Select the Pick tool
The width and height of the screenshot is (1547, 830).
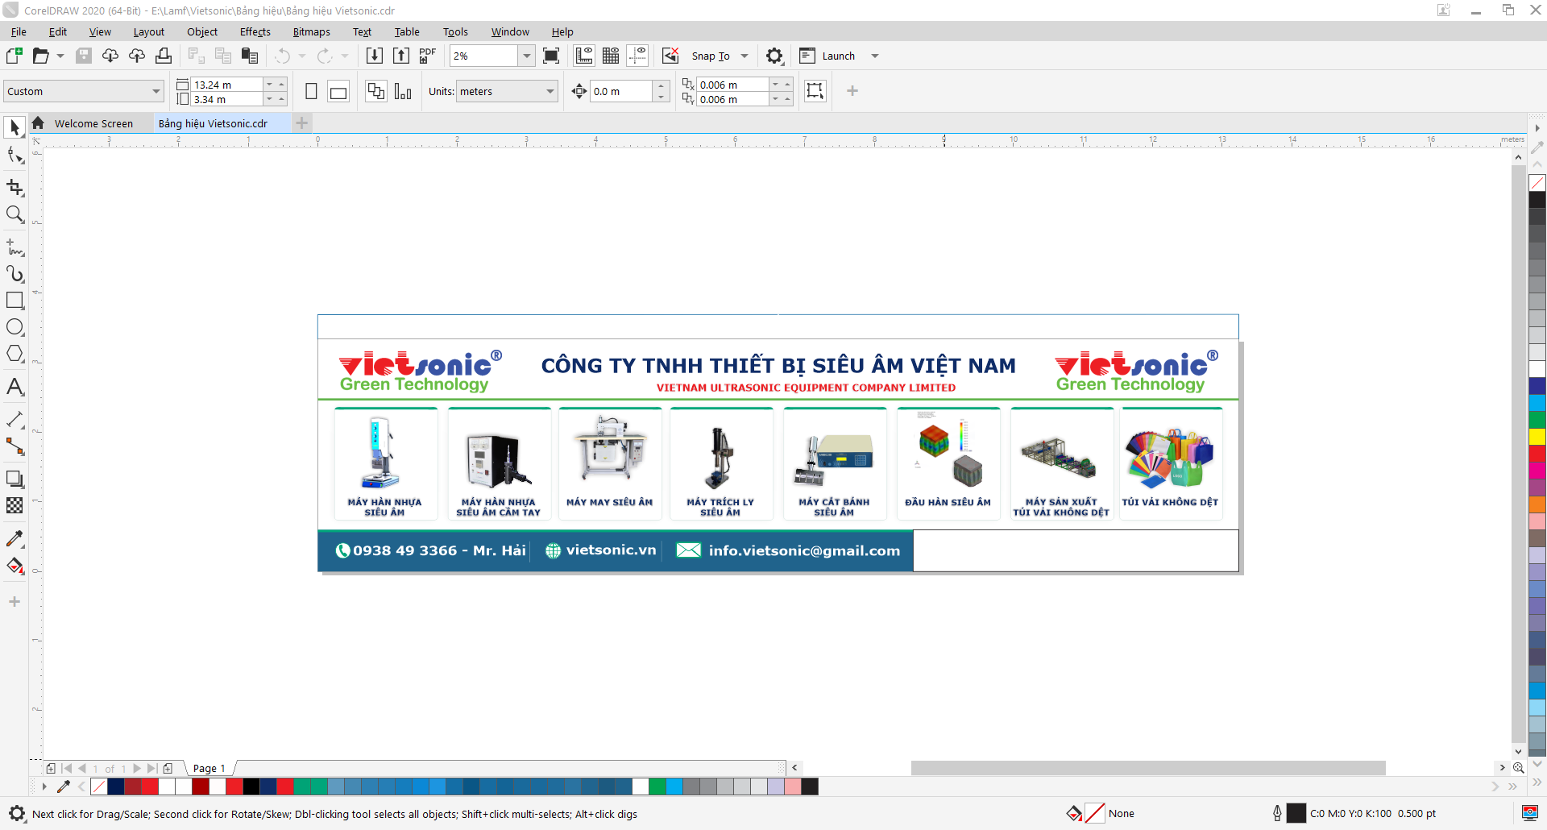tap(15, 127)
